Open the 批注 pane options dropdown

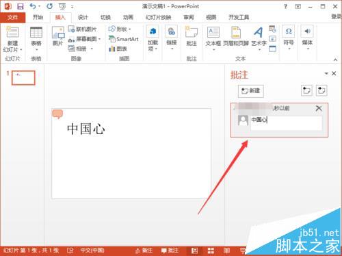pos(326,73)
